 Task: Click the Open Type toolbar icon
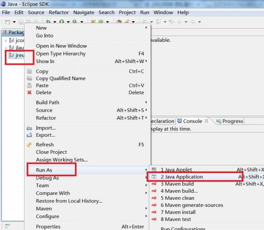coord(119,22)
